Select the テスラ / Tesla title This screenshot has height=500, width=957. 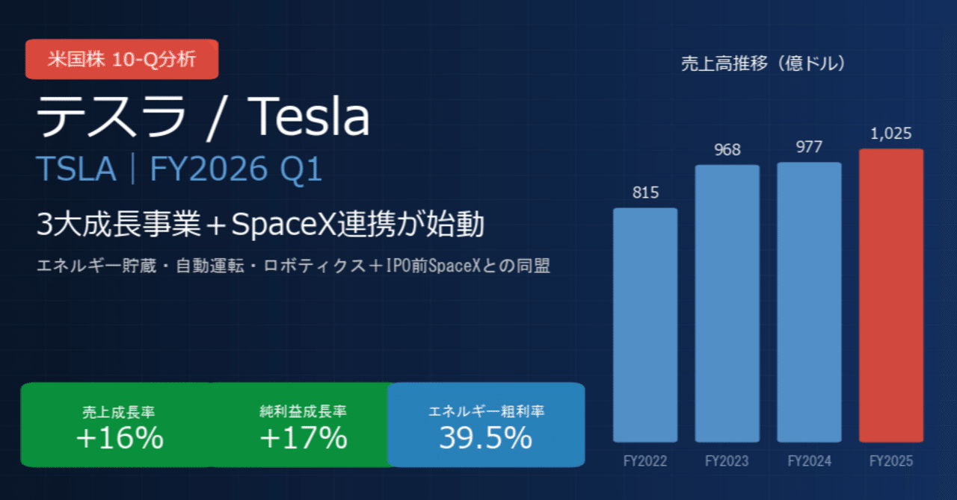(x=203, y=117)
